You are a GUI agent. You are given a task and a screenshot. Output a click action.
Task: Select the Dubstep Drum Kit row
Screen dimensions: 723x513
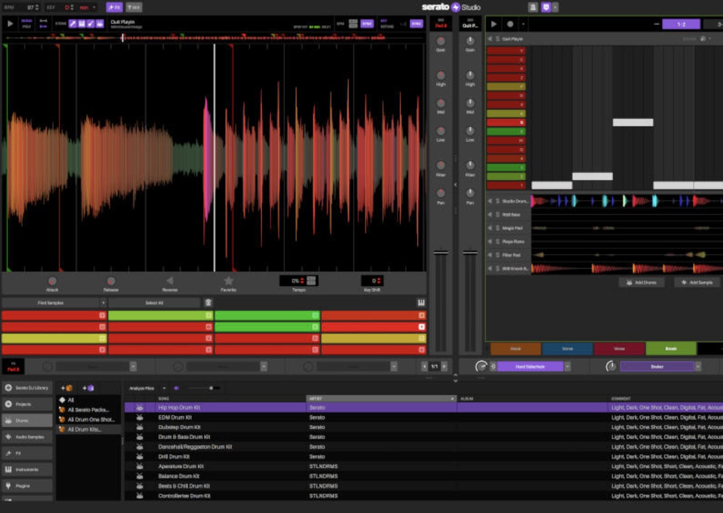click(x=423, y=427)
